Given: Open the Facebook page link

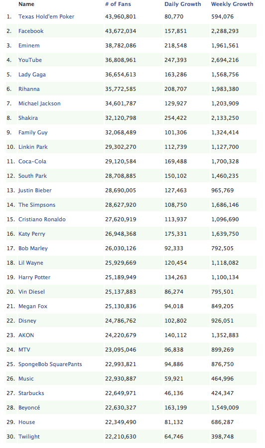Looking at the screenshot, I should [x=31, y=31].
